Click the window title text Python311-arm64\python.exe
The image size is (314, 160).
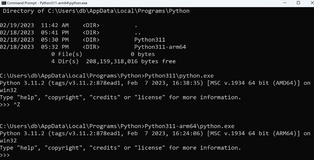point(63,3)
